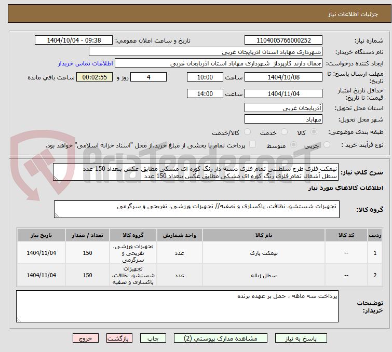Click the توضیحات خریدار text area
This screenshot has width=392, height=352.
pyautogui.click(x=177, y=306)
